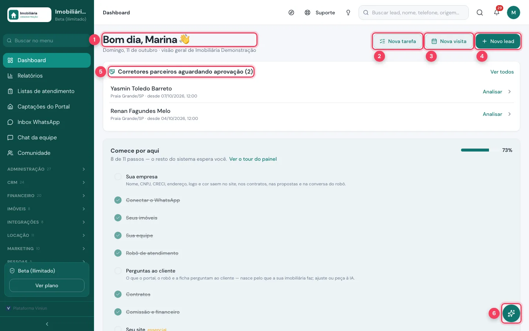Create a lead with Novo lead
Screen dimensions: 529x331
[x=498, y=41]
